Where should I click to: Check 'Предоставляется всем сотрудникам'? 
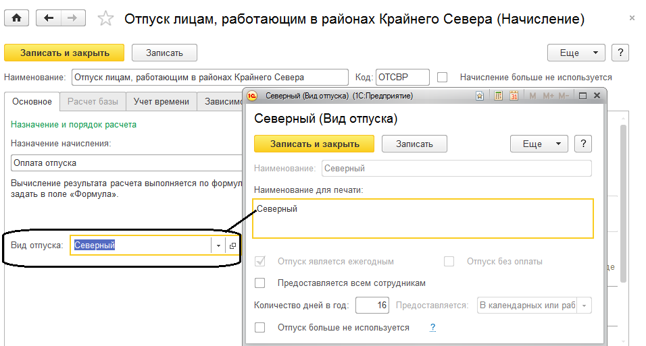pos(260,283)
